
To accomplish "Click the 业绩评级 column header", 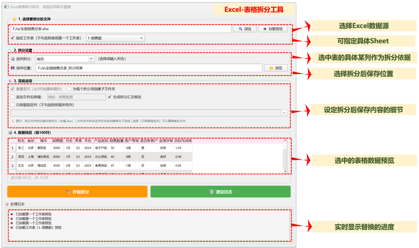I will click(166, 141).
